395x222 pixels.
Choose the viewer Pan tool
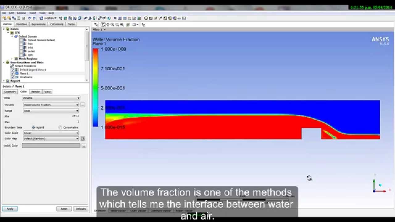tap(108, 25)
